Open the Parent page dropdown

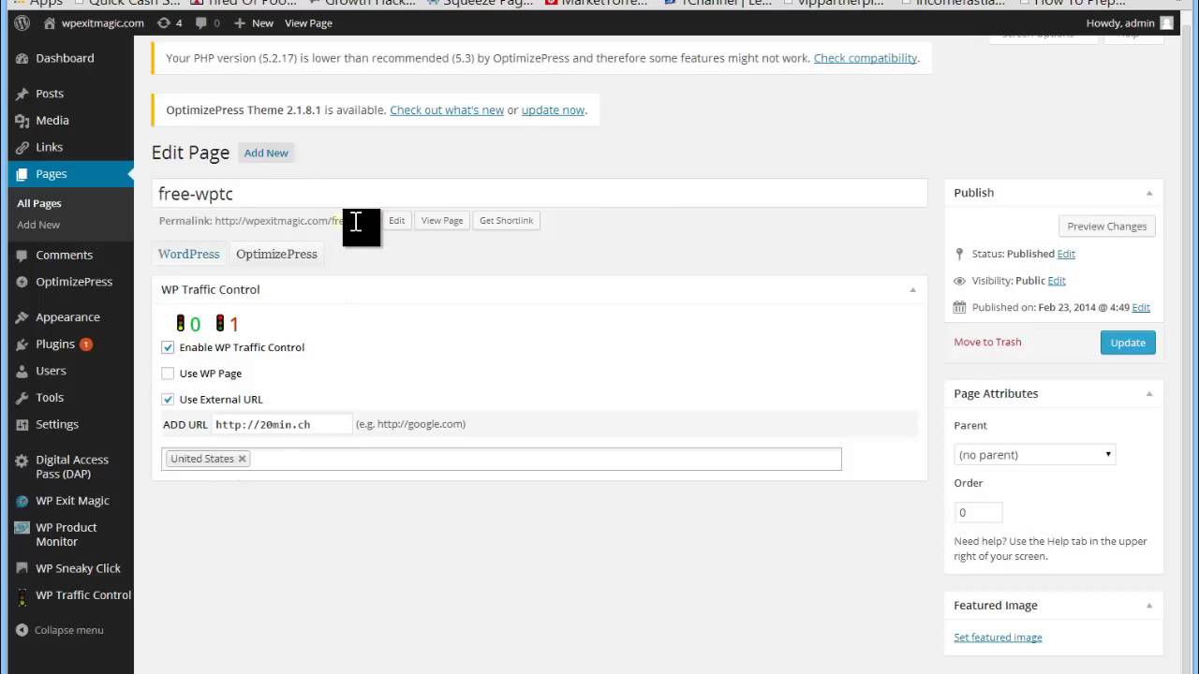click(1035, 455)
